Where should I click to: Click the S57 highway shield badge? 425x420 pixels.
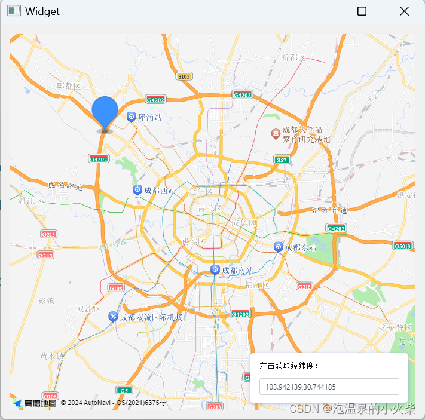click(282, 160)
